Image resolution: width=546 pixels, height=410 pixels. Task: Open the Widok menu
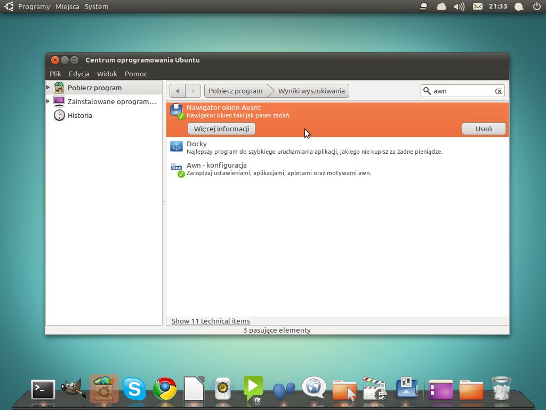click(107, 74)
